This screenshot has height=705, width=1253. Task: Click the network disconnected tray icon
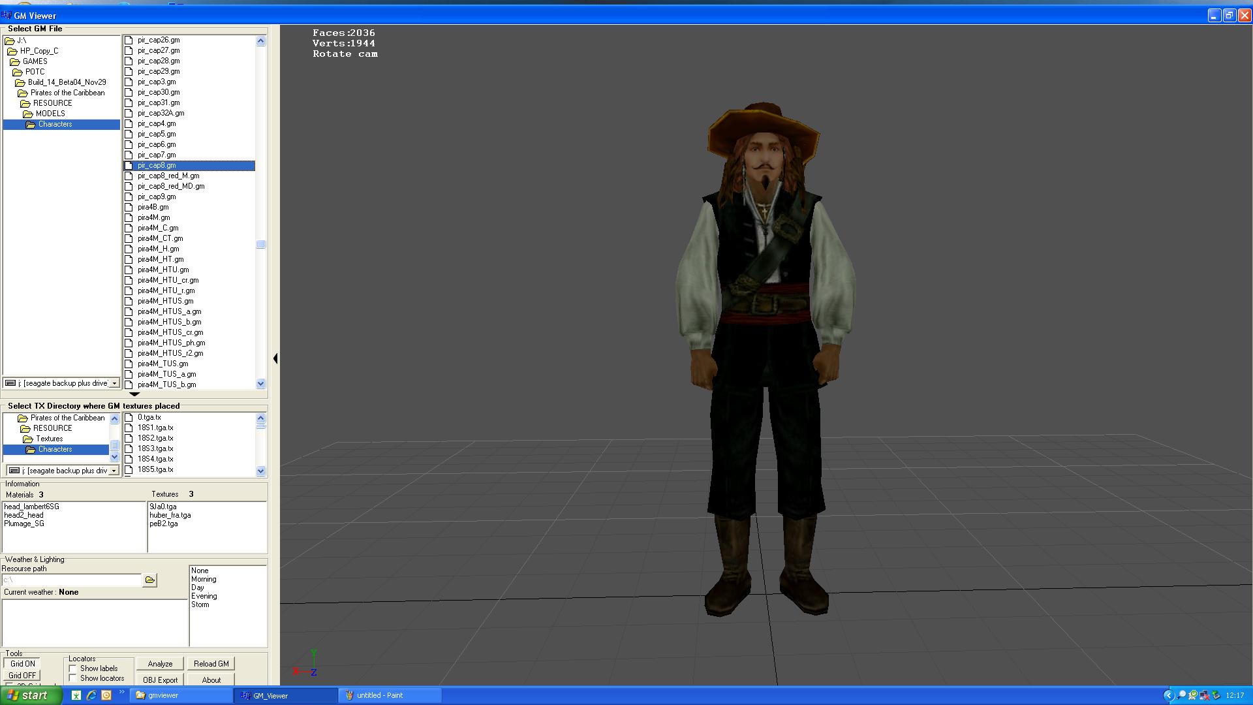pos(1204,695)
